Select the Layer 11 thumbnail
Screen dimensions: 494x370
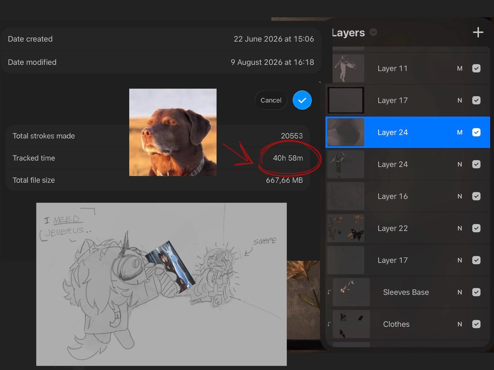[348, 68]
